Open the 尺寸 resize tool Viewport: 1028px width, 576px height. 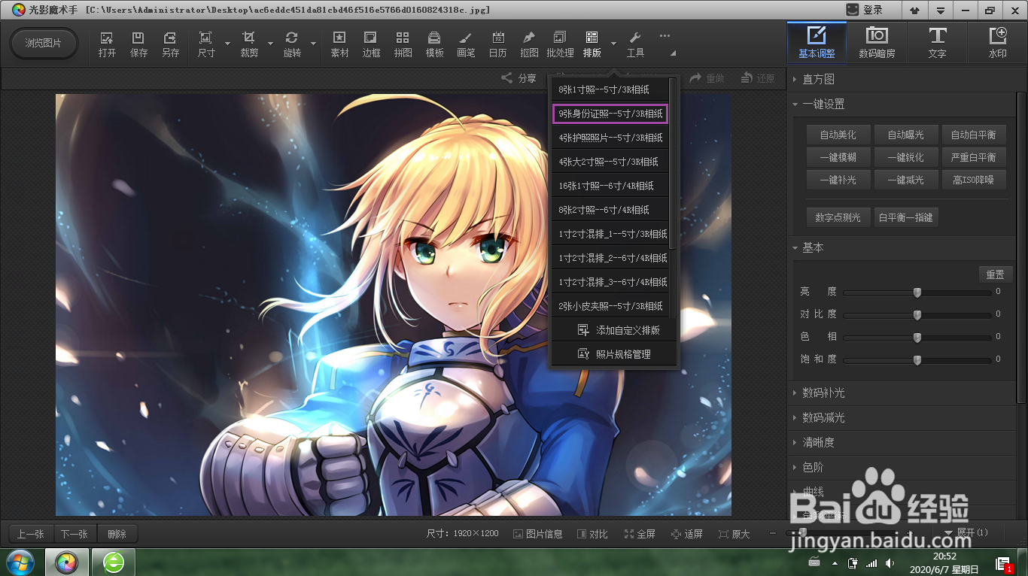click(x=206, y=44)
